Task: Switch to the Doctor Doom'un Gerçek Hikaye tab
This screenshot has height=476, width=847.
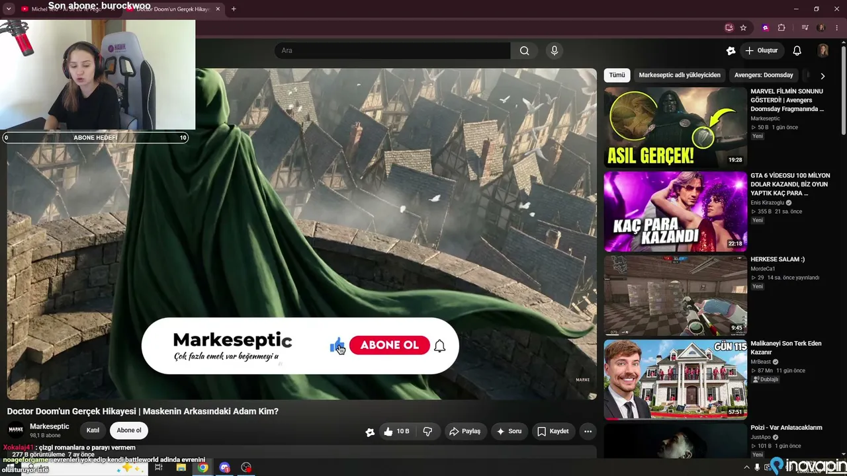Action: (x=173, y=9)
